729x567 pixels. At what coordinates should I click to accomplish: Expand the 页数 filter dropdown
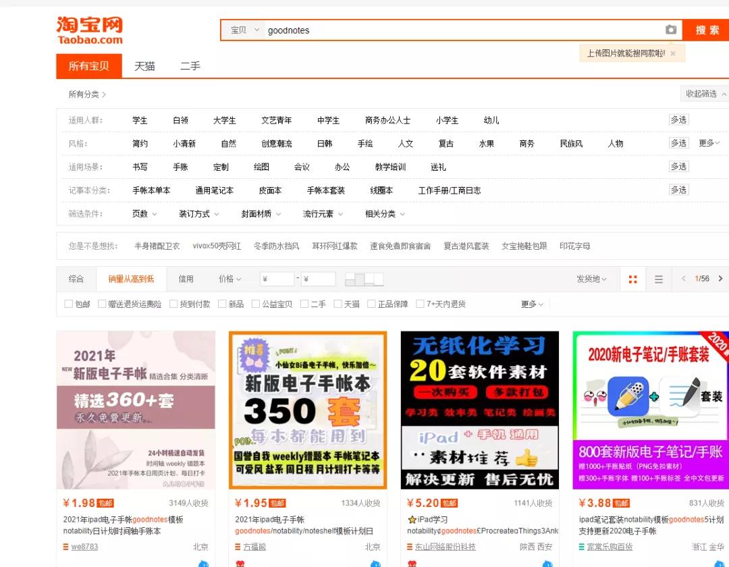point(144,214)
